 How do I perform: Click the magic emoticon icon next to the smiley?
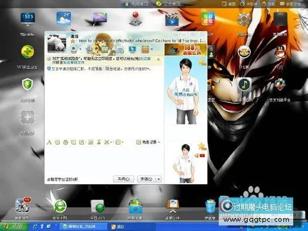coord(66,142)
